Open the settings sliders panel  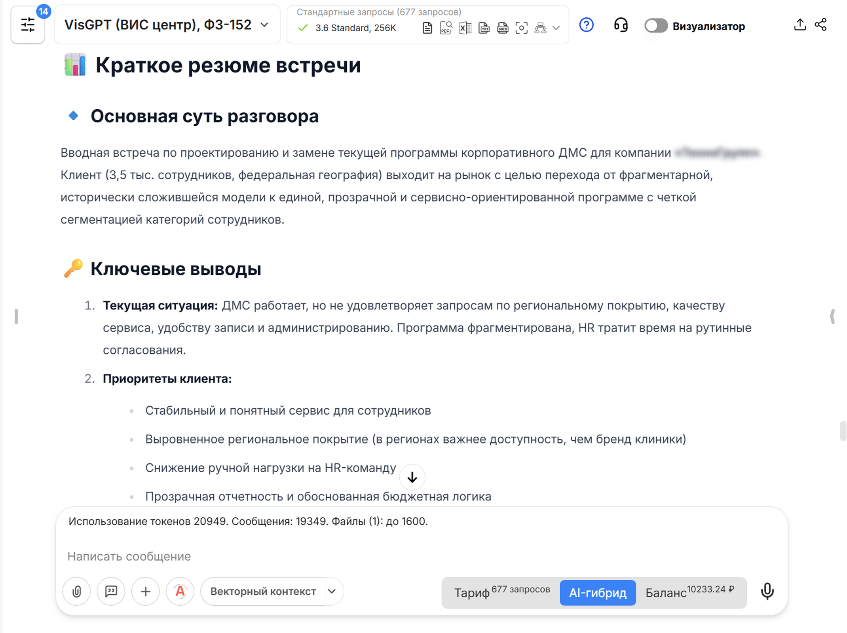click(28, 25)
